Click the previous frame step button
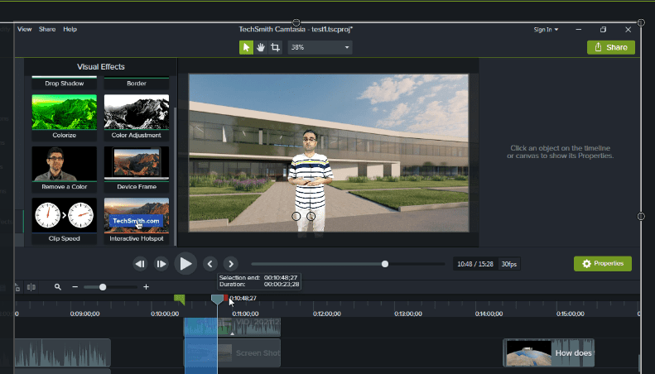Viewport: 655px width, 374px height. 140,264
